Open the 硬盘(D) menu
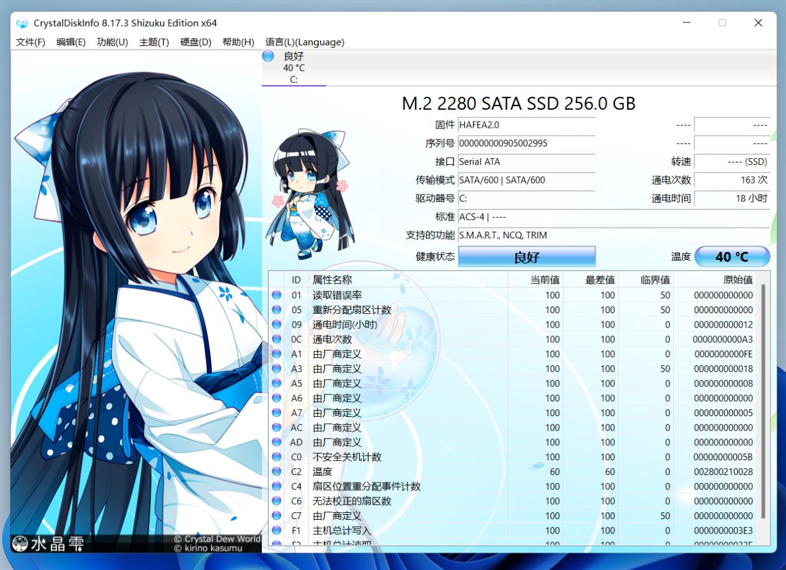 click(x=195, y=42)
